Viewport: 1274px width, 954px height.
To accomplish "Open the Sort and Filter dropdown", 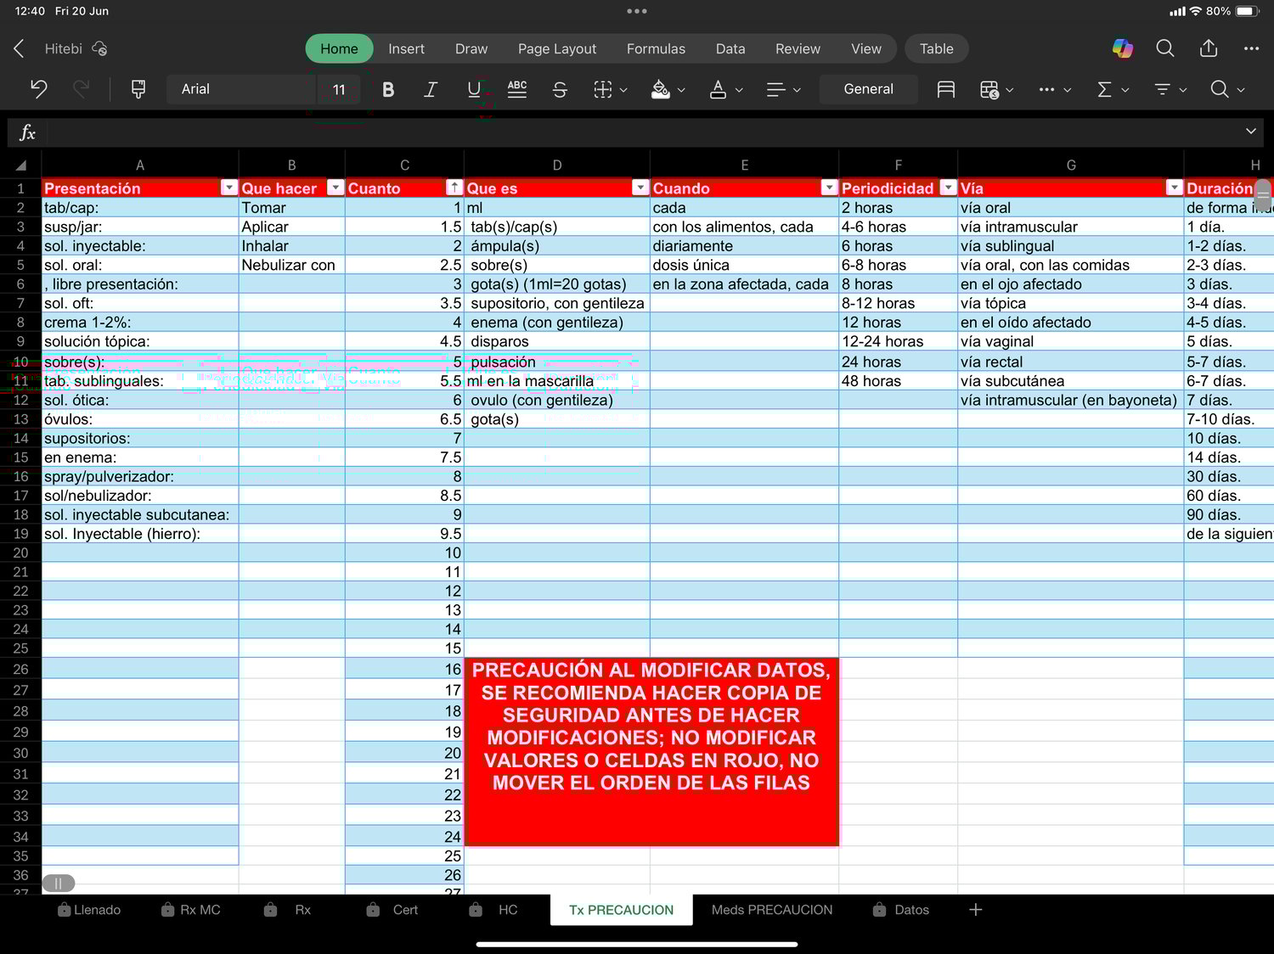I will (x=1170, y=89).
